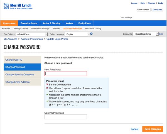Viewport: 167px width, 134px height.
Task: Open the QuickLinks dropdown
Action: (x=146, y=34)
